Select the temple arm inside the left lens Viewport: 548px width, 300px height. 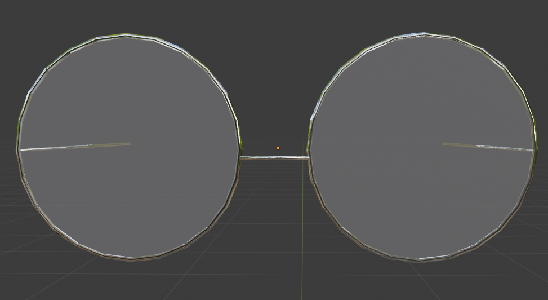click(75, 146)
